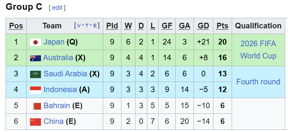The height and width of the screenshot is (132, 288).
Task: Open the 2026 FIFA World Cup link
Action: click(x=258, y=50)
